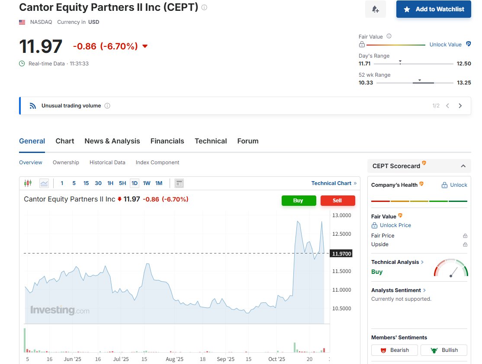Set chart interval to 1W
Viewport: 482px width, 364px height.
(x=147, y=183)
